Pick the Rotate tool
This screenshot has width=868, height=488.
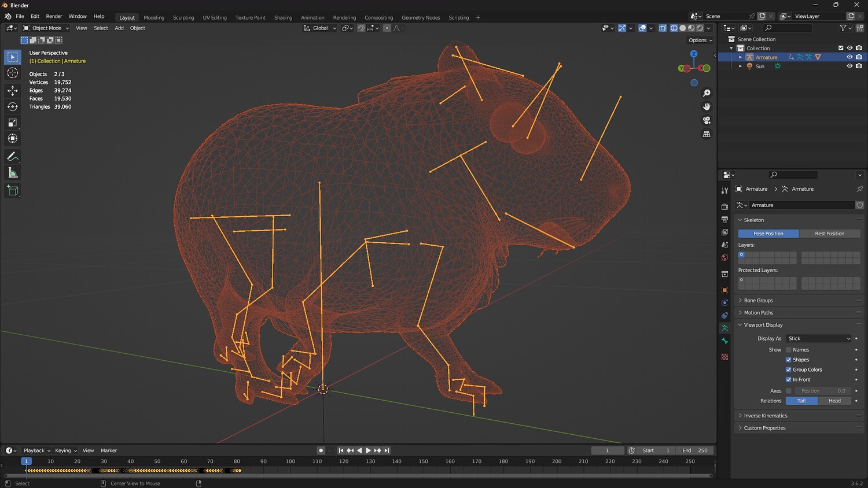pyautogui.click(x=13, y=106)
